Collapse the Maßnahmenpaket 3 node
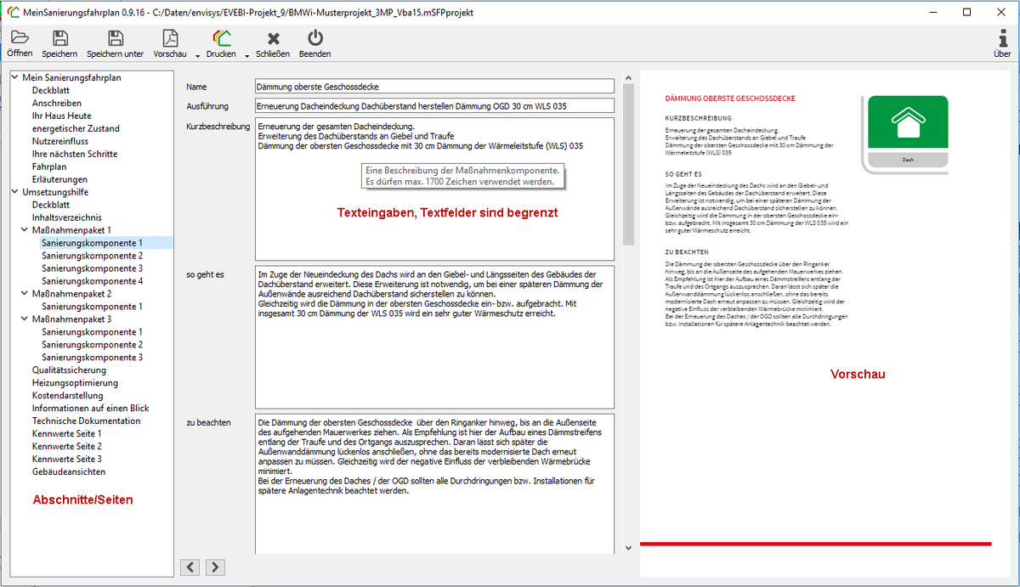The height and width of the screenshot is (587, 1020). pyautogui.click(x=25, y=319)
